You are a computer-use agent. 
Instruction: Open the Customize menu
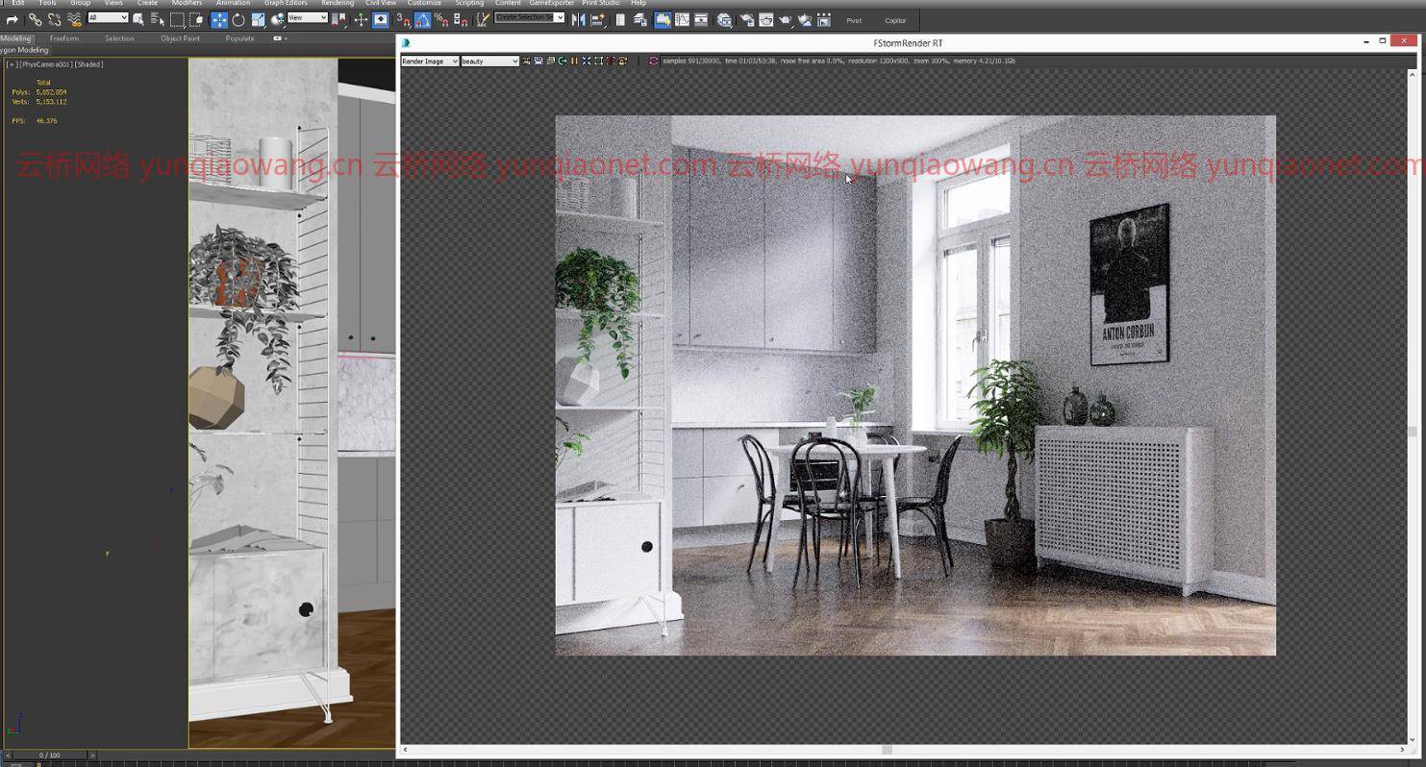click(x=424, y=3)
